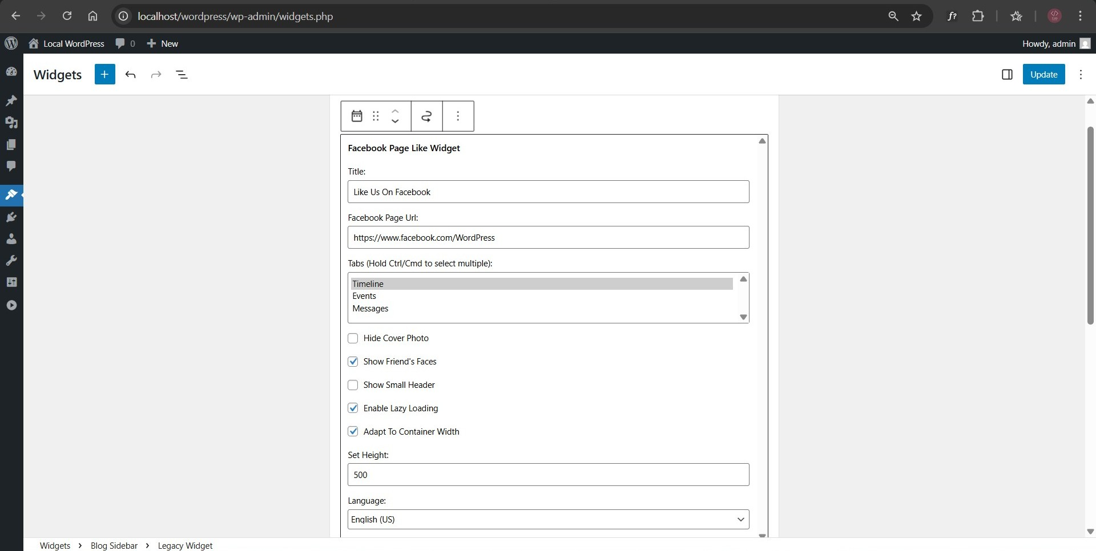Open the Media Library icon
1096x551 pixels.
click(11, 123)
